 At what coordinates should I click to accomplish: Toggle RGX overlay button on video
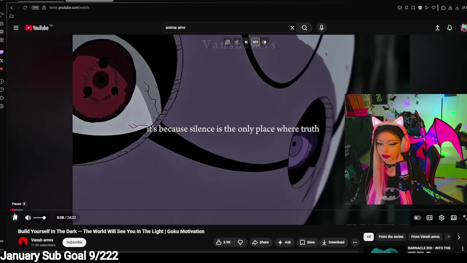pos(255,42)
